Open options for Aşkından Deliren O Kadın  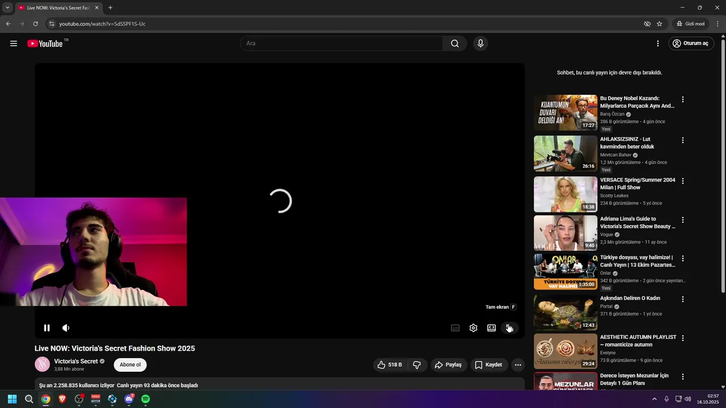click(x=683, y=299)
